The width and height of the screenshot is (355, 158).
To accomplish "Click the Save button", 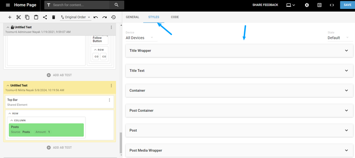I will pyautogui.click(x=347, y=5).
